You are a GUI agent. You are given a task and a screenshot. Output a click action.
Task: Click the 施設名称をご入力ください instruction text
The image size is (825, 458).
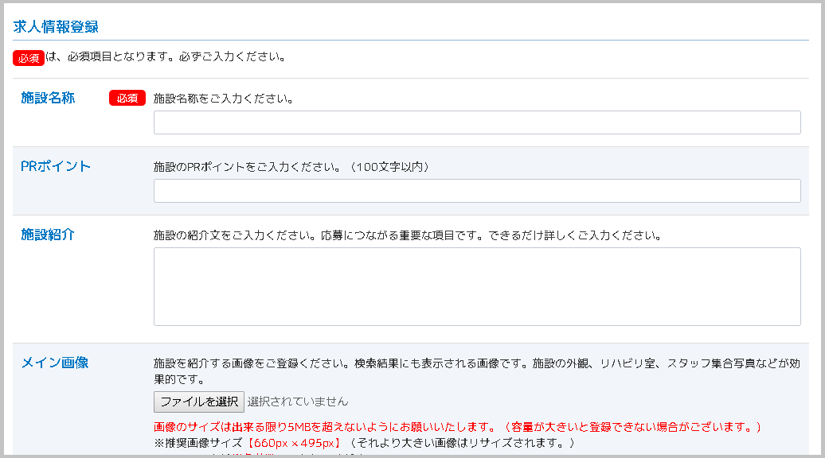pyautogui.click(x=224, y=99)
